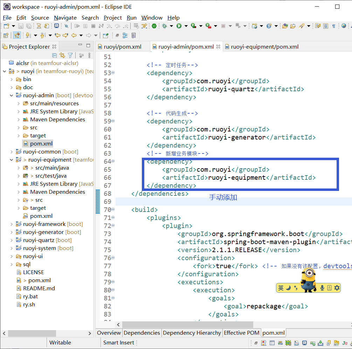Click the Debug bug icon
Image resolution: width=352 pixels, height=349 pixels.
click(165, 26)
